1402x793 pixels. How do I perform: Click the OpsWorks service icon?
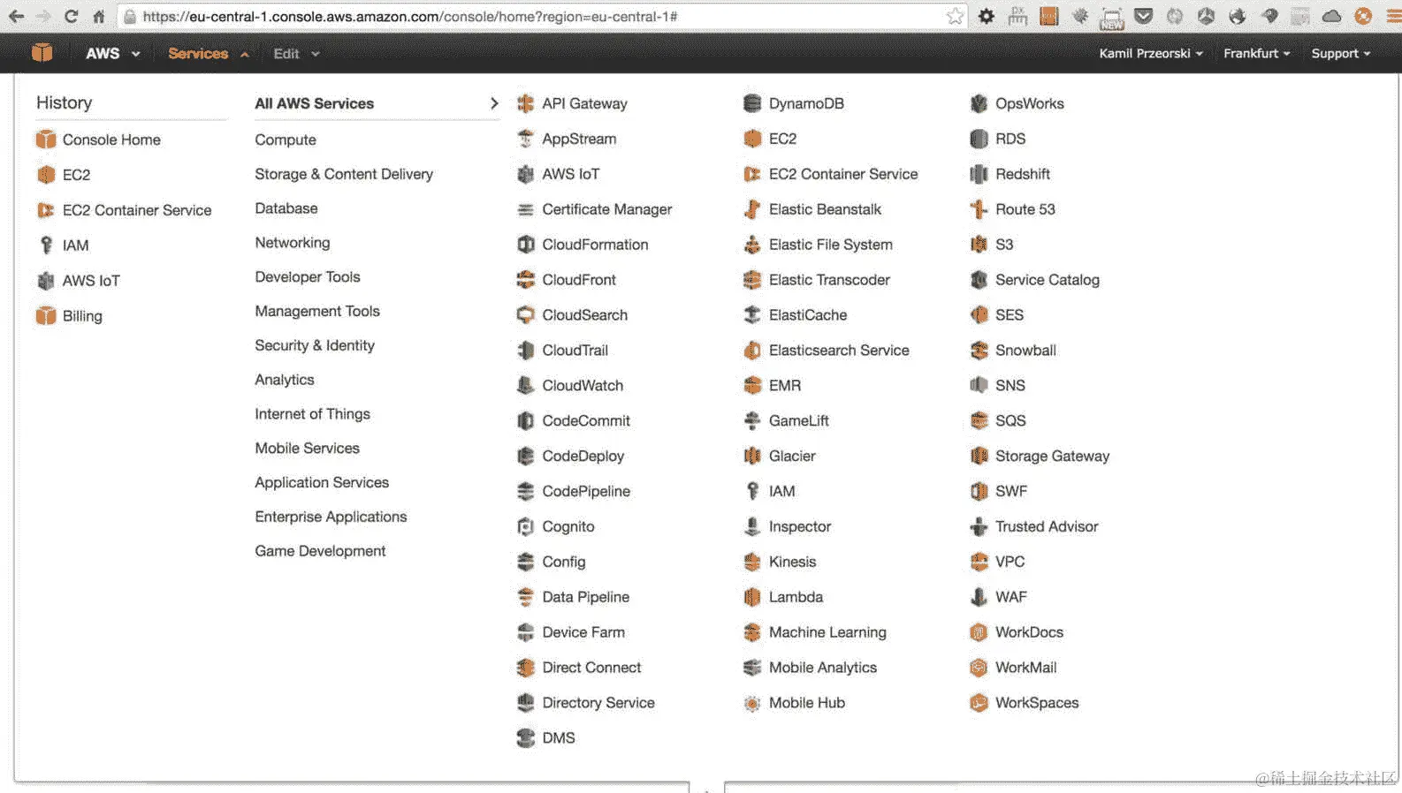point(979,103)
